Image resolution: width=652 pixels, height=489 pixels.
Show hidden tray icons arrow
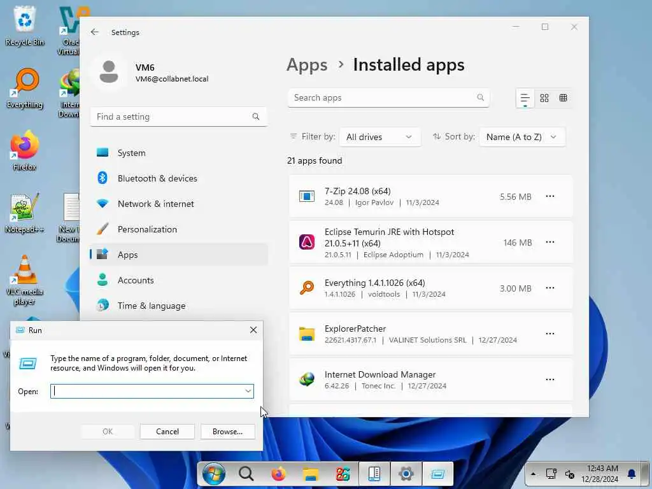pos(533,474)
